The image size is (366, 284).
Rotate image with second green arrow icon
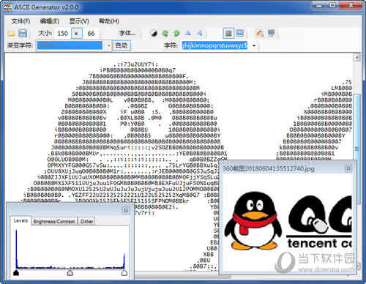176,34
